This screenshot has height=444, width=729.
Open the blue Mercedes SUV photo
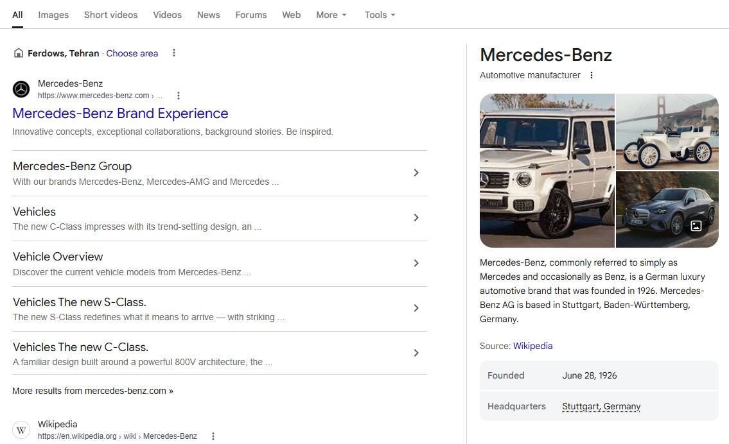[667, 209]
